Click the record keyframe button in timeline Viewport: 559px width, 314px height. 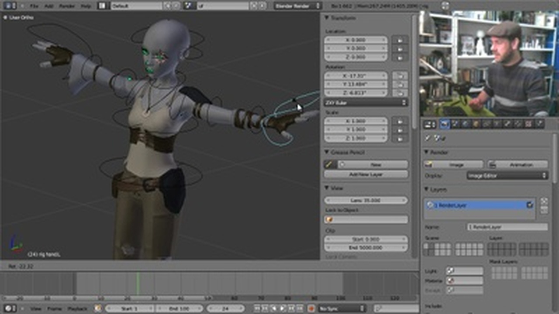point(311,309)
